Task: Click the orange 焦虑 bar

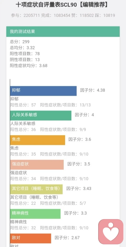Action: 38,140
